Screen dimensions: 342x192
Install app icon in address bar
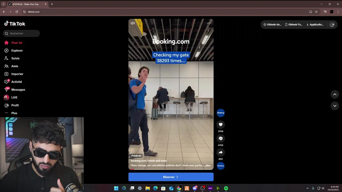click(x=310, y=12)
